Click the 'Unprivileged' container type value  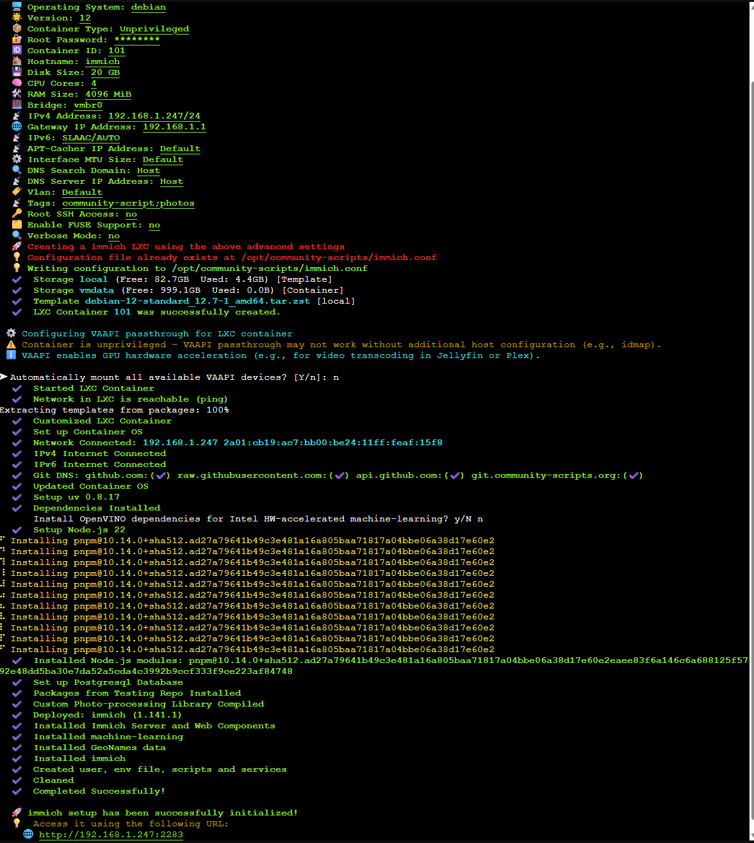pyautogui.click(x=154, y=29)
